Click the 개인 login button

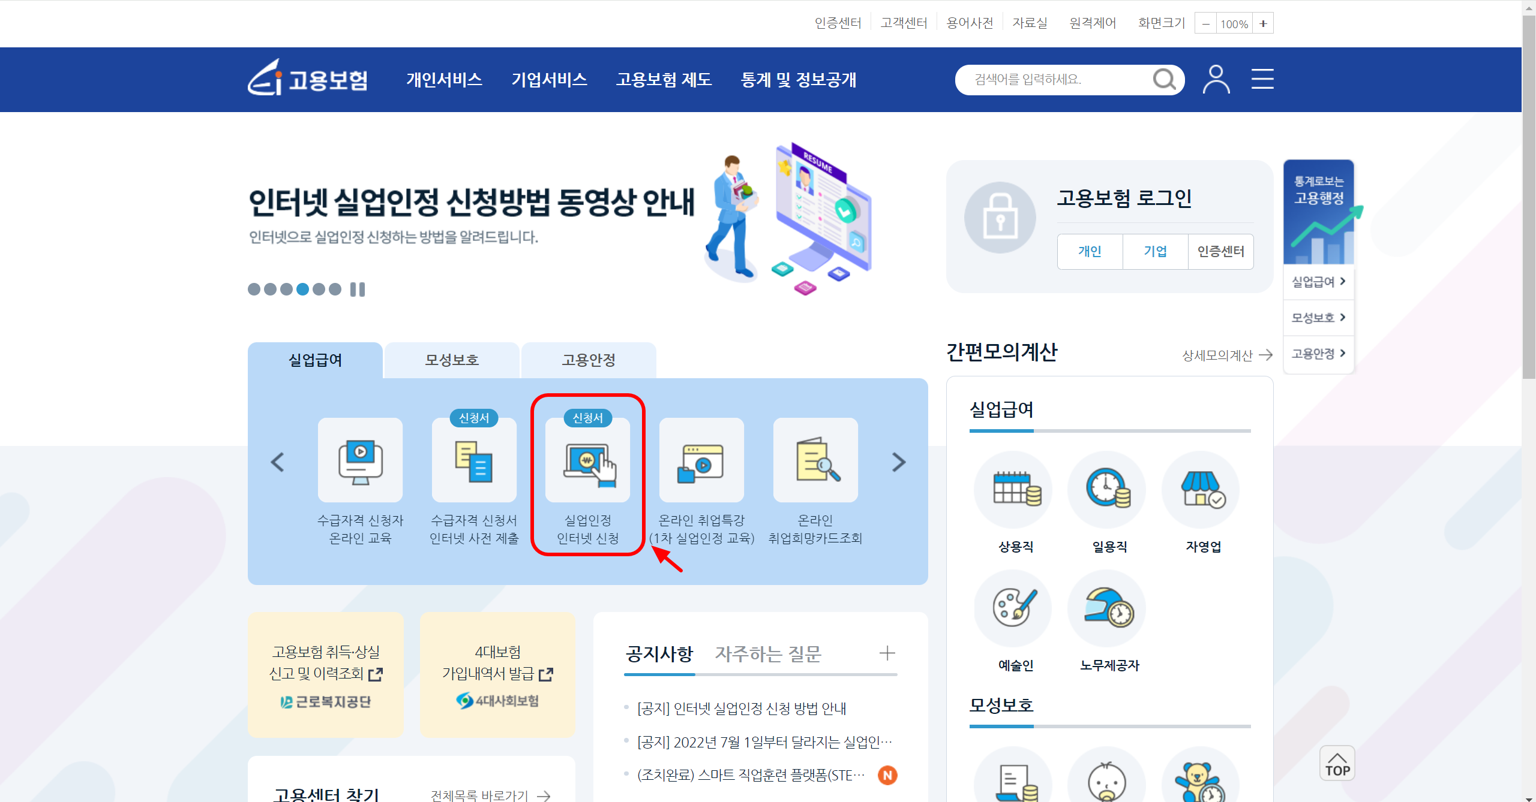(1090, 252)
